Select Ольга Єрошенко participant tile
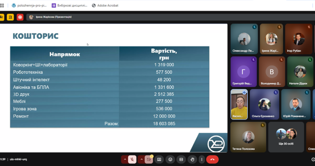315x166 pixels. pyautogui.click(x=264, y=104)
